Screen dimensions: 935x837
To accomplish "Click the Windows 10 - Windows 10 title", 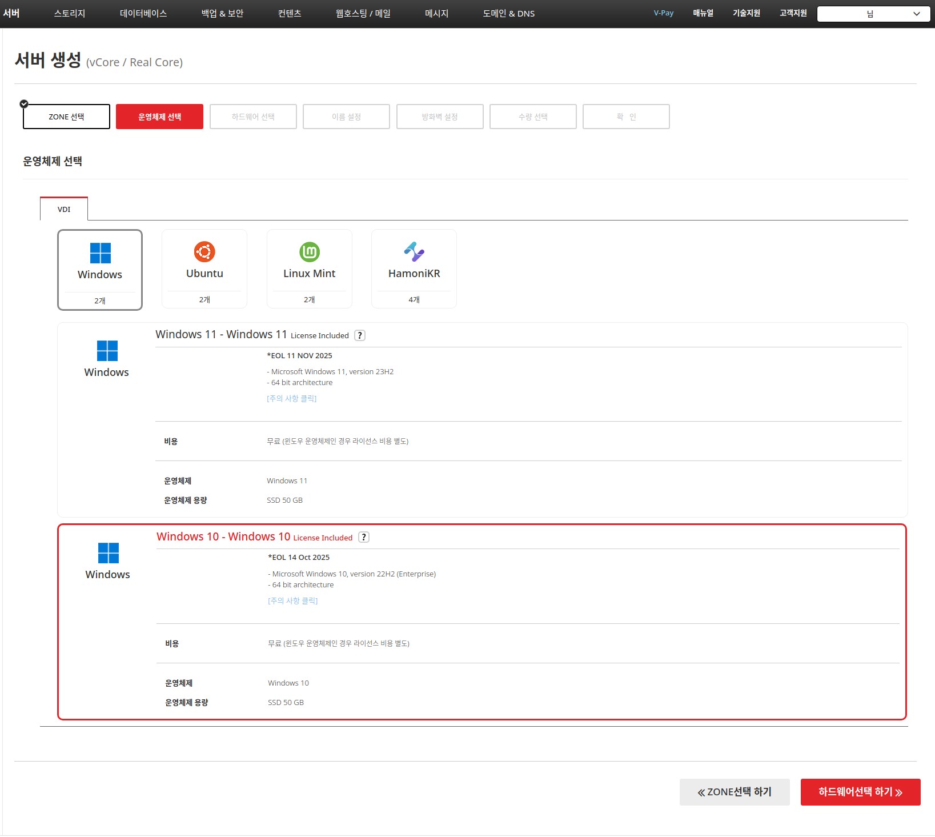I will coord(223,536).
